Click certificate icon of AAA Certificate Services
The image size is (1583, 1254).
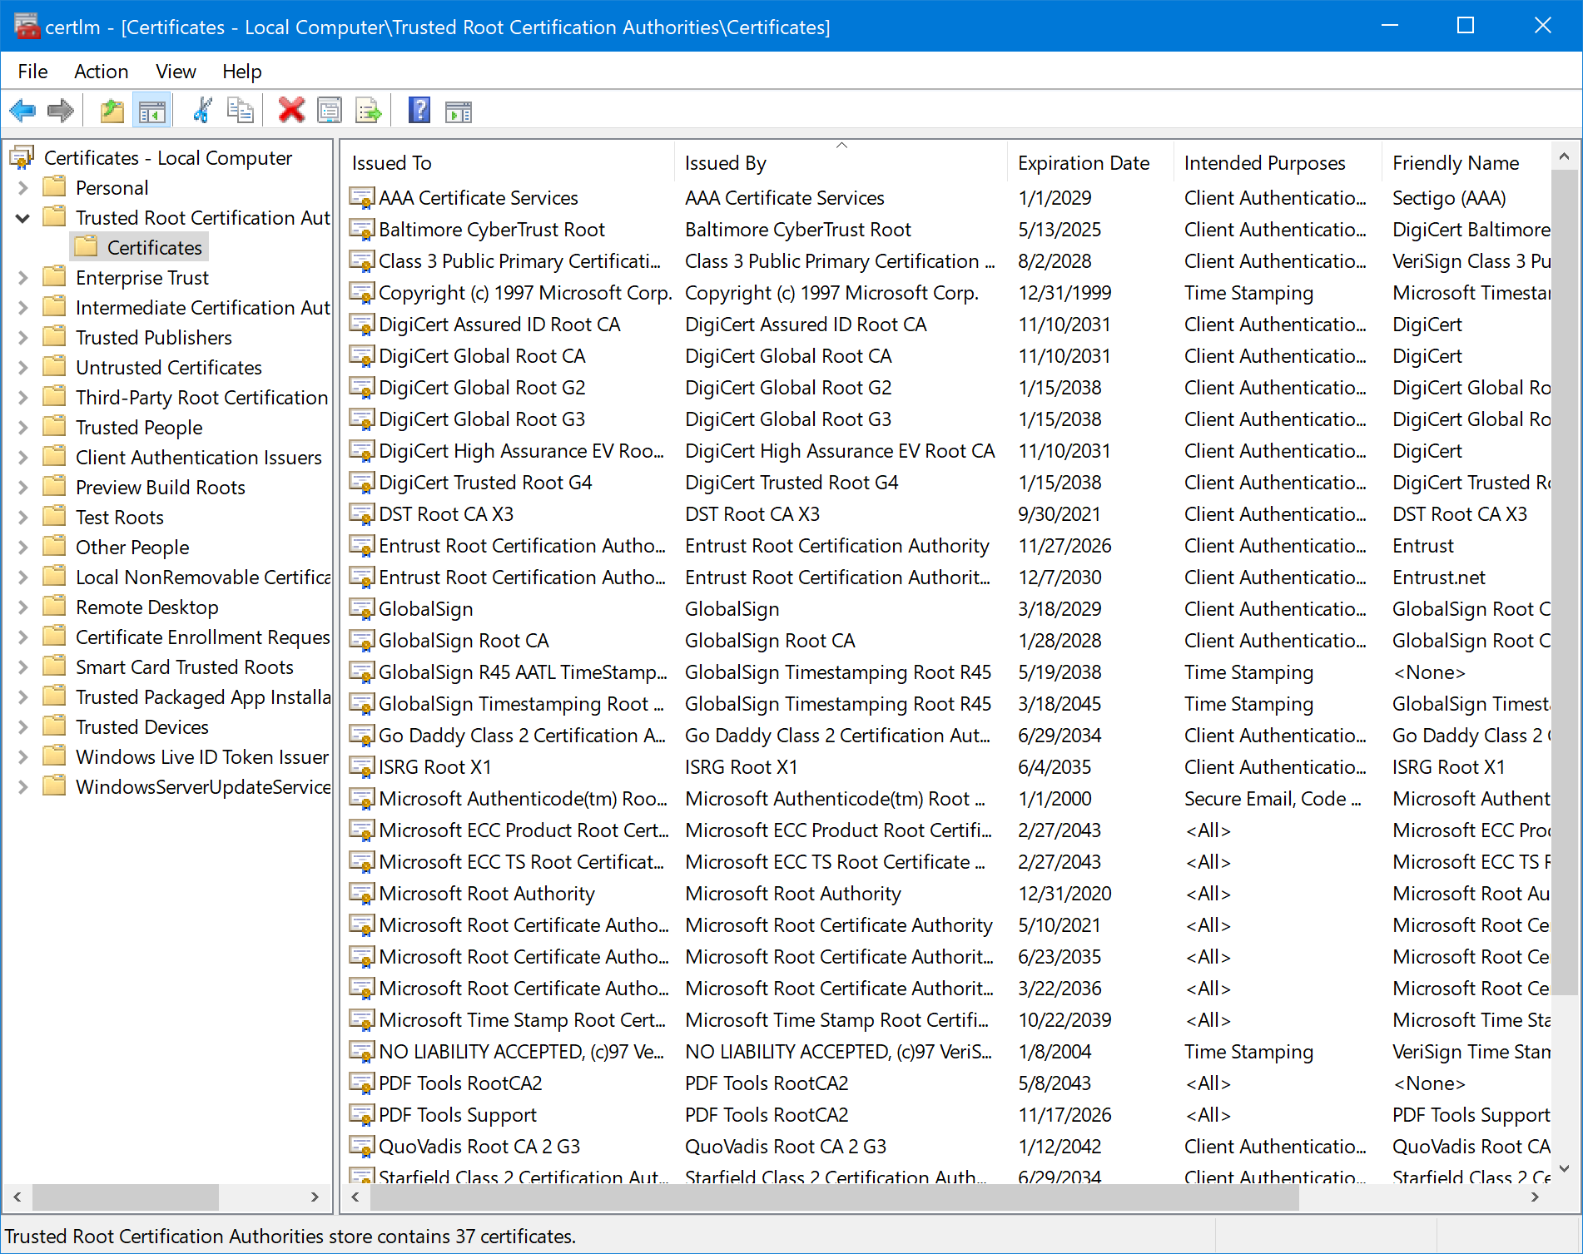[361, 198]
